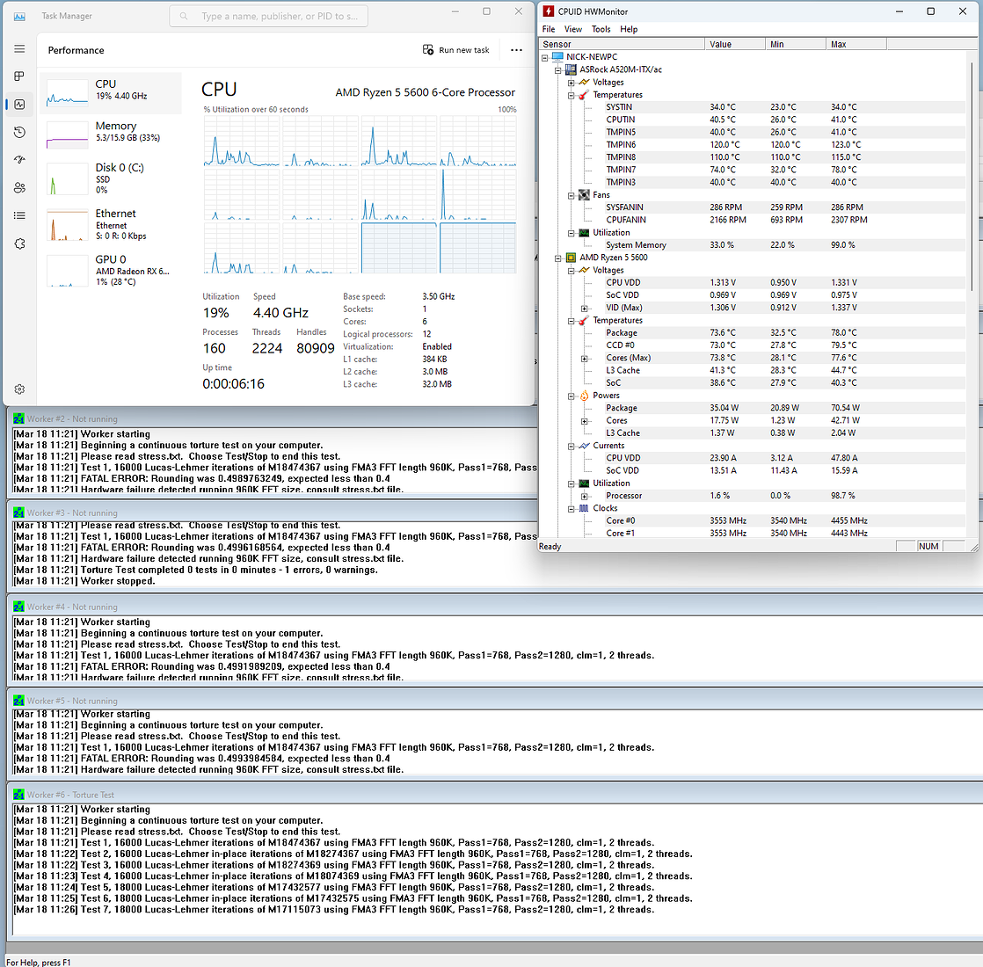The image size is (983, 967).
Task: Click the three-dot more options button
Action: point(516,50)
